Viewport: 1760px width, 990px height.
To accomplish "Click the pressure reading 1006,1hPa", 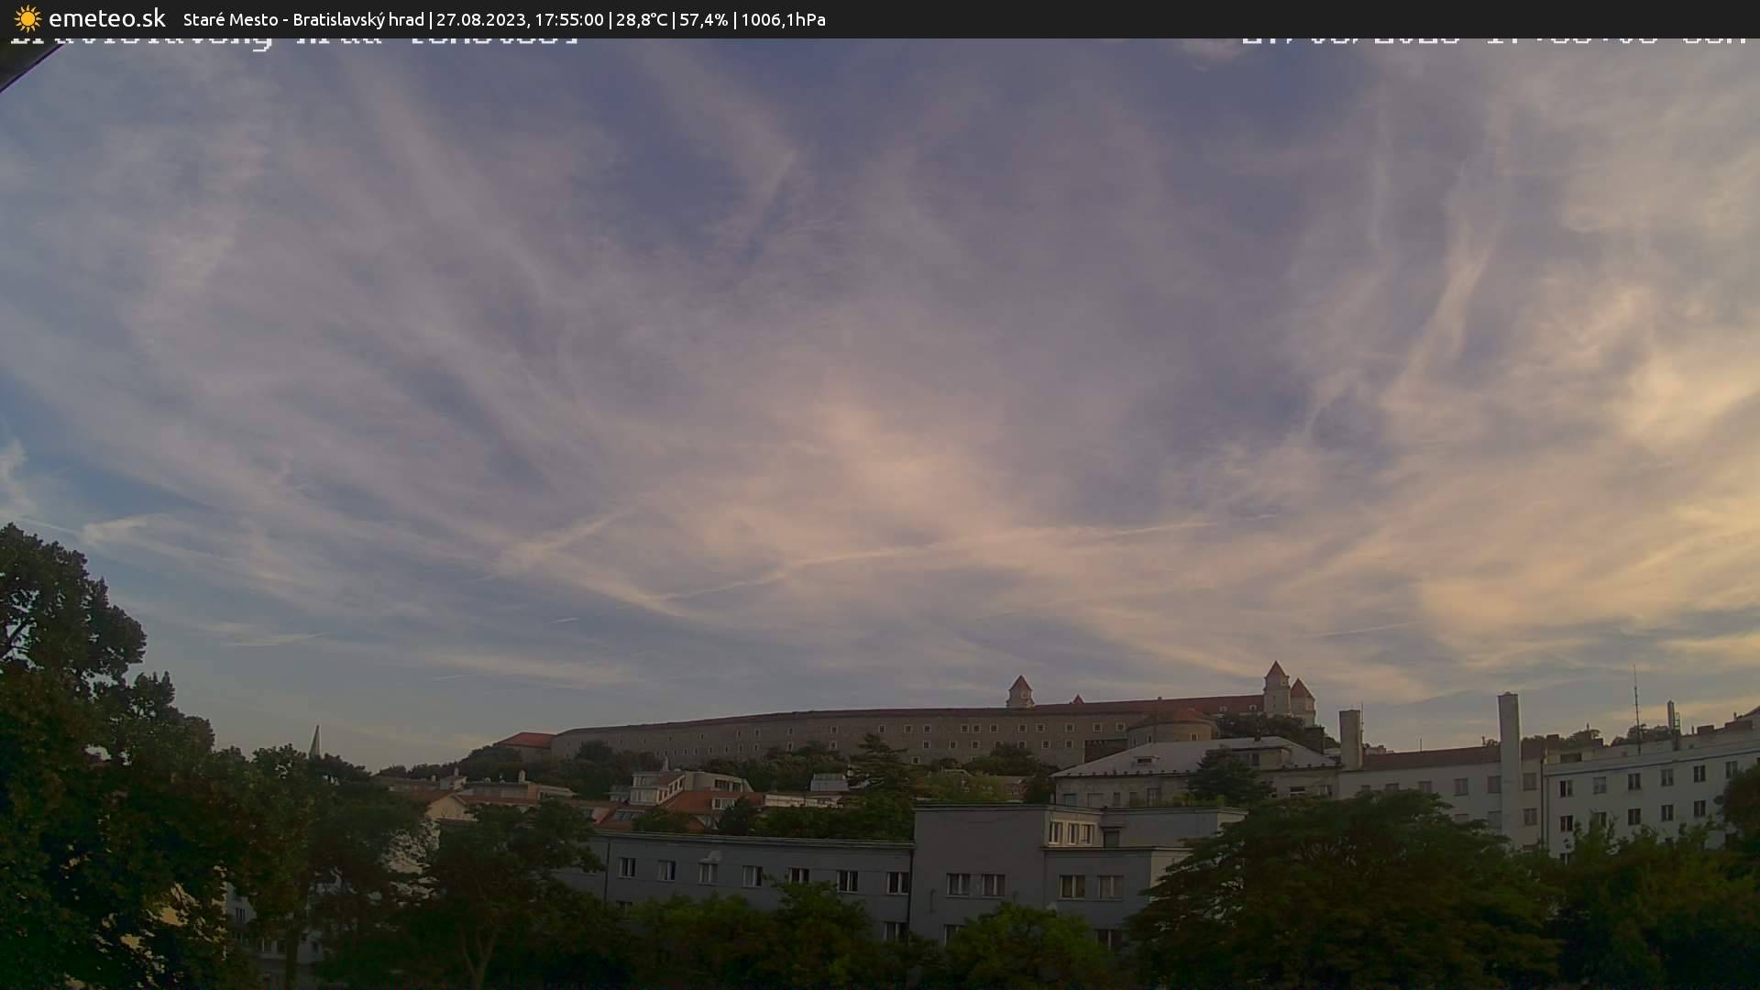I will [782, 19].
